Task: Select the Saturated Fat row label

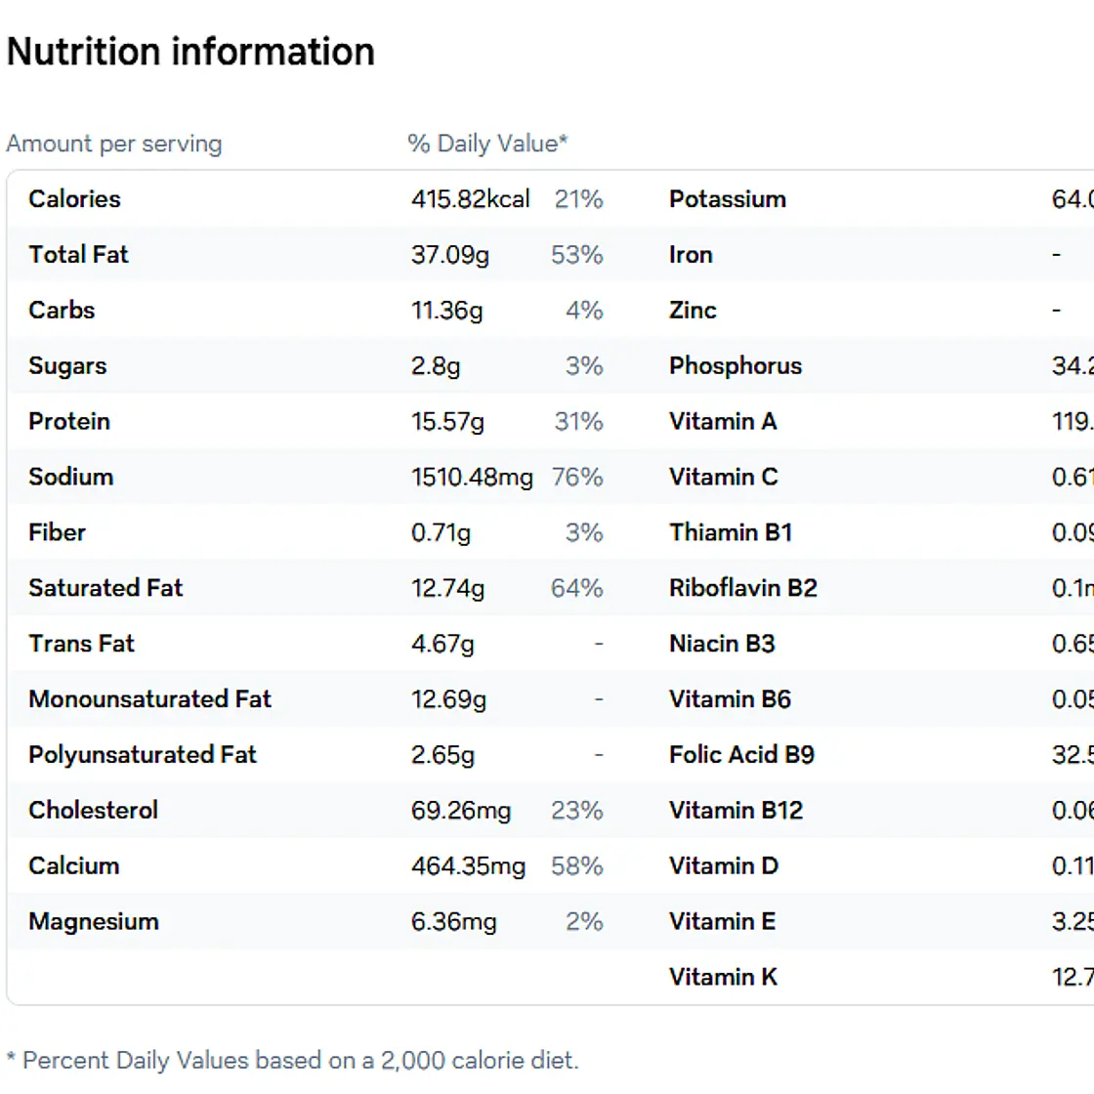Action: click(105, 588)
